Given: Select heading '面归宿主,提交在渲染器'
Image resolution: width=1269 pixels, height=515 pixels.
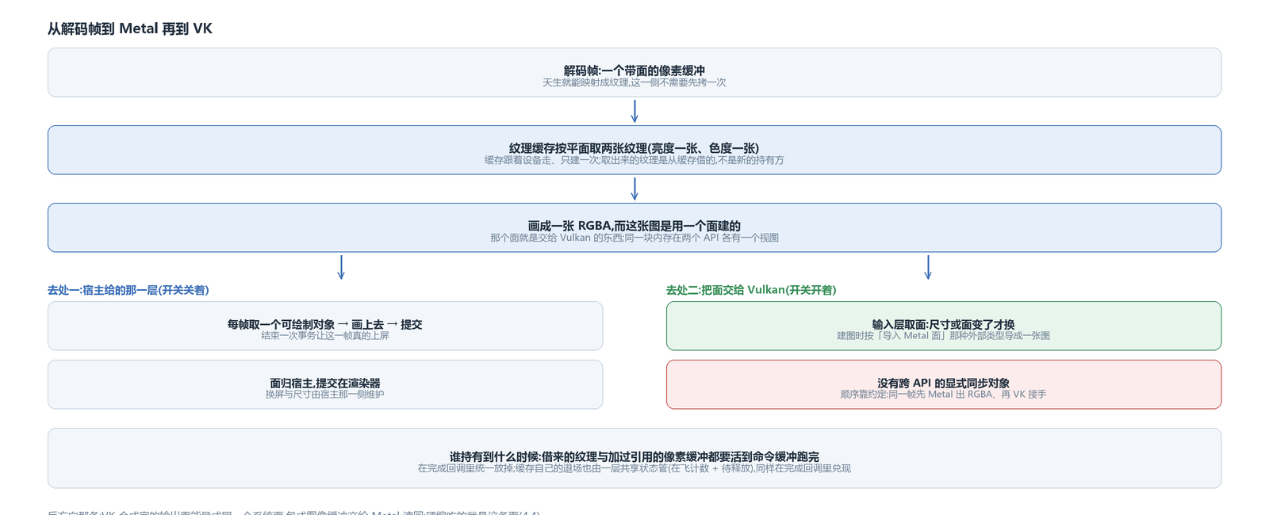Looking at the screenshot, I should tap(325, 383).
